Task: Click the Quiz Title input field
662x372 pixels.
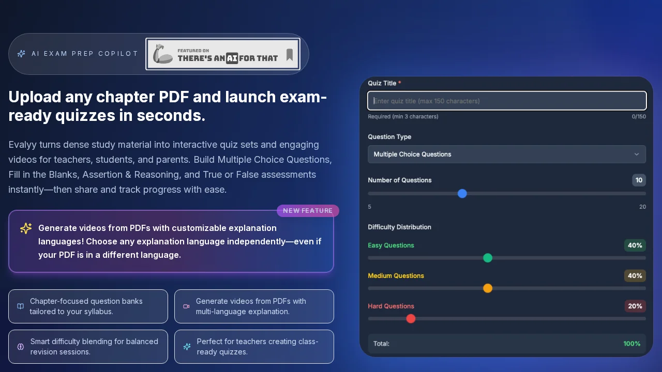Action: point(507,101)
